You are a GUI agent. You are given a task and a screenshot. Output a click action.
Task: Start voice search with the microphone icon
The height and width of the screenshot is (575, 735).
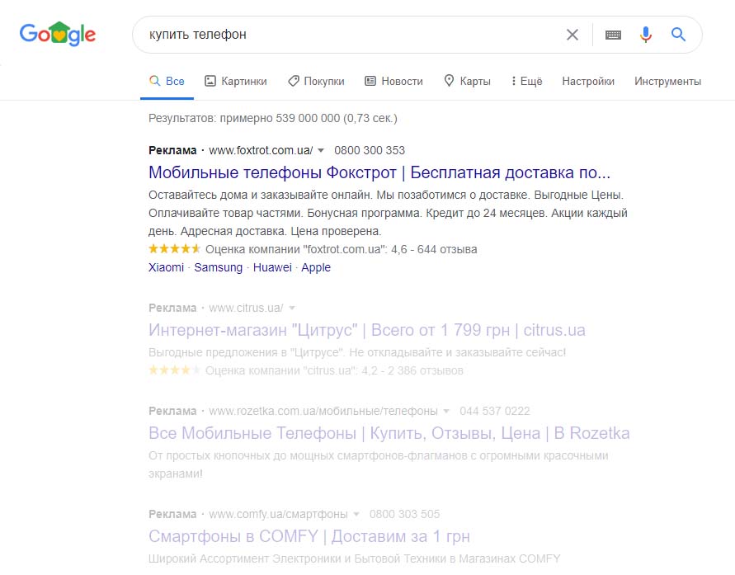tap(645, 35)
